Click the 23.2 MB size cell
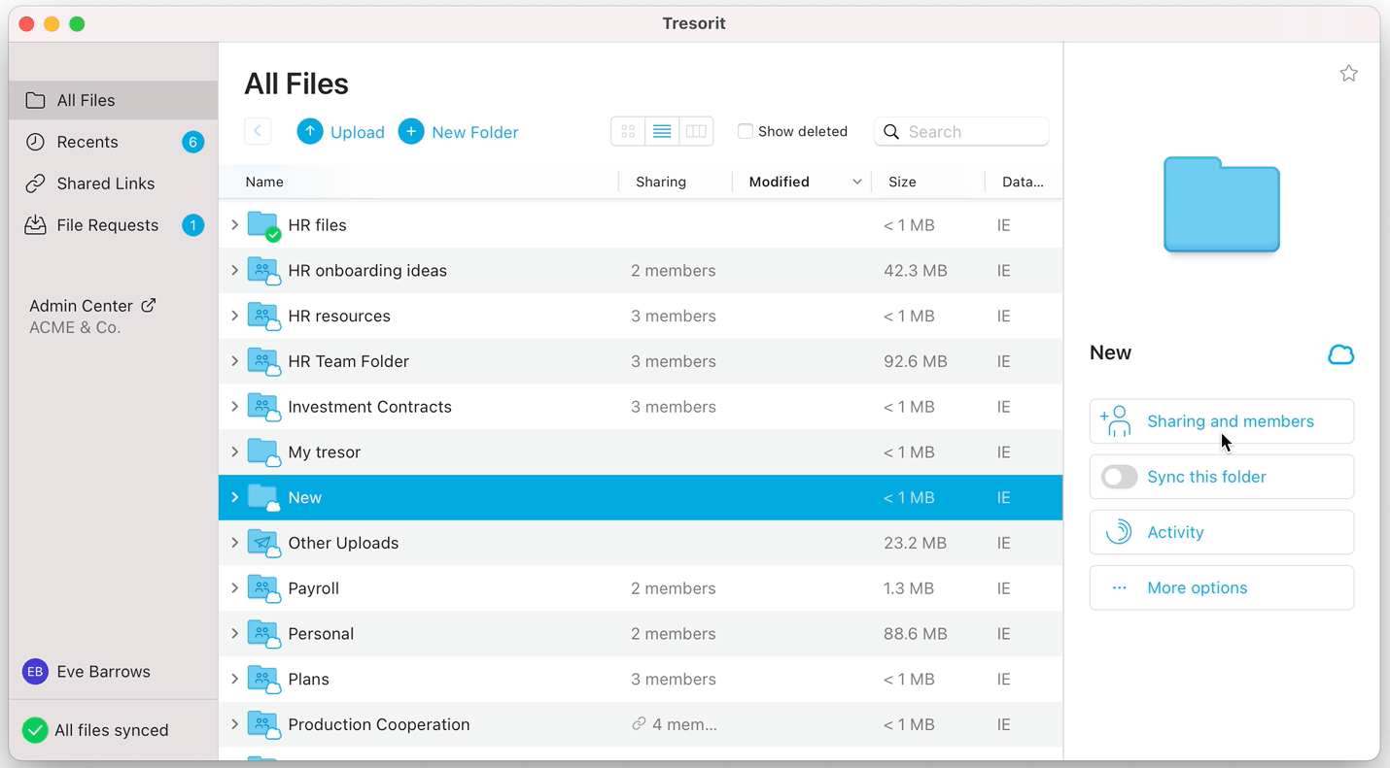 click(x=916, y=543)
